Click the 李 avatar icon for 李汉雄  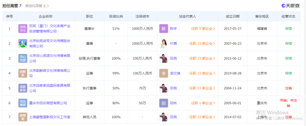(163, 73)
